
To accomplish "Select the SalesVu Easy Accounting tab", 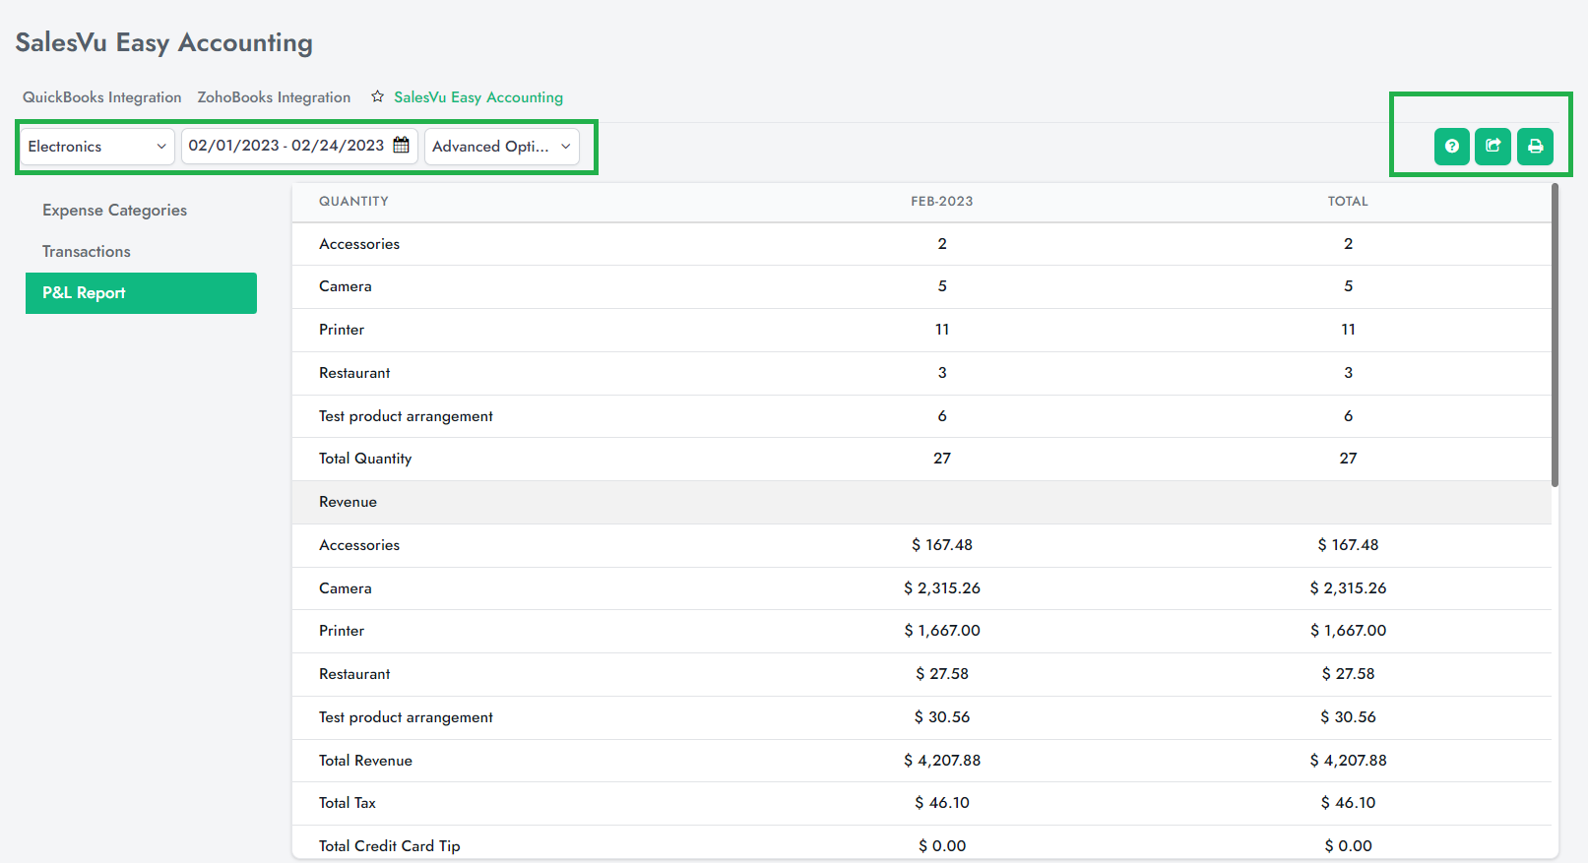I will coord(478,97).
